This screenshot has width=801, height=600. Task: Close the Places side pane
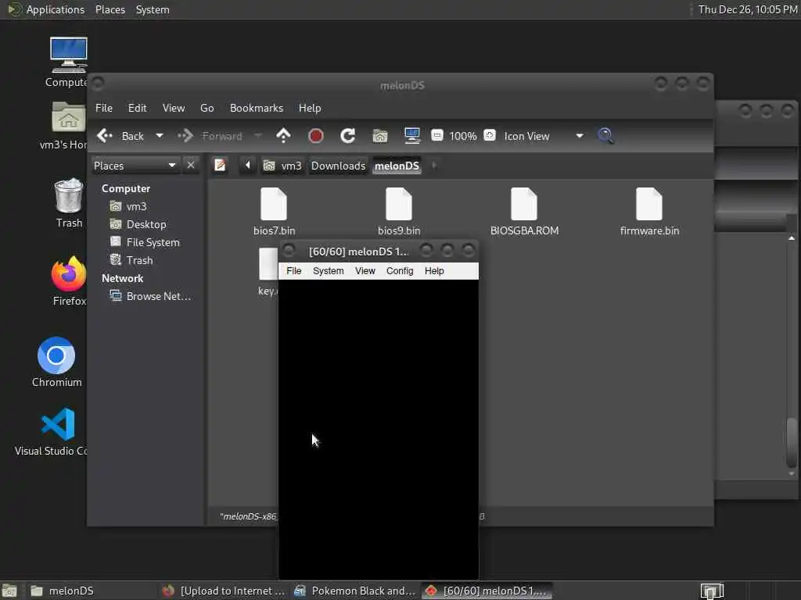tap(191, 166)
